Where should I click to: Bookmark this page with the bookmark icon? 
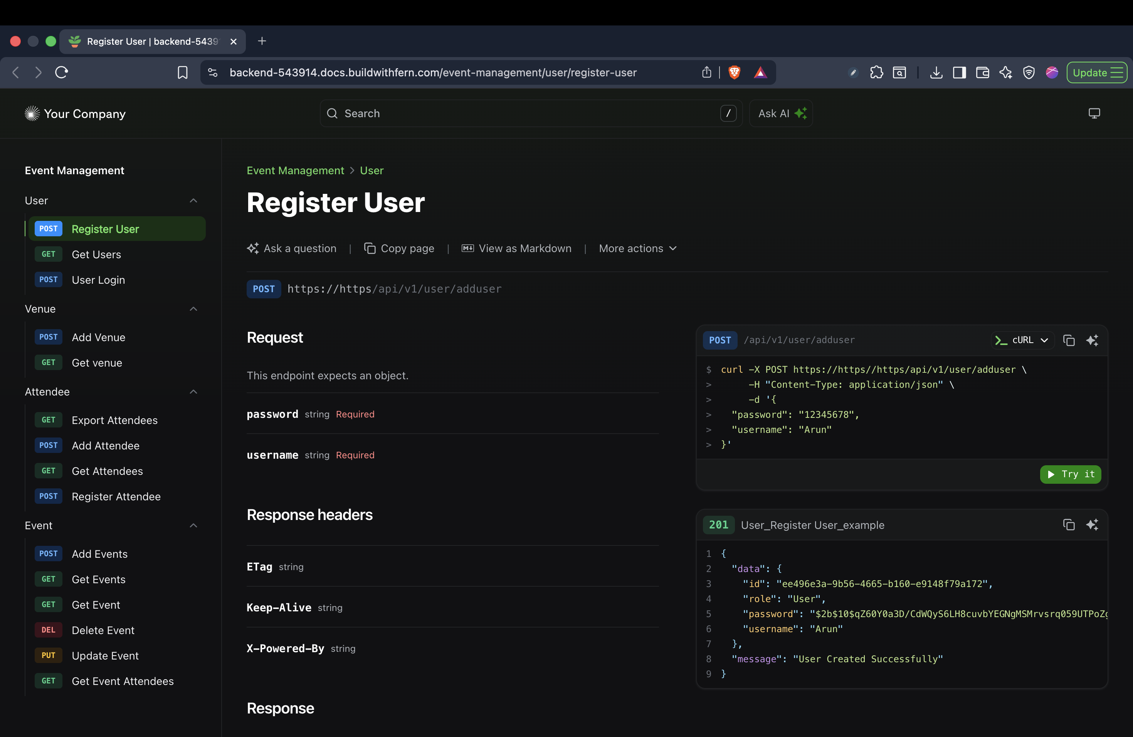(x=183, y=72)
